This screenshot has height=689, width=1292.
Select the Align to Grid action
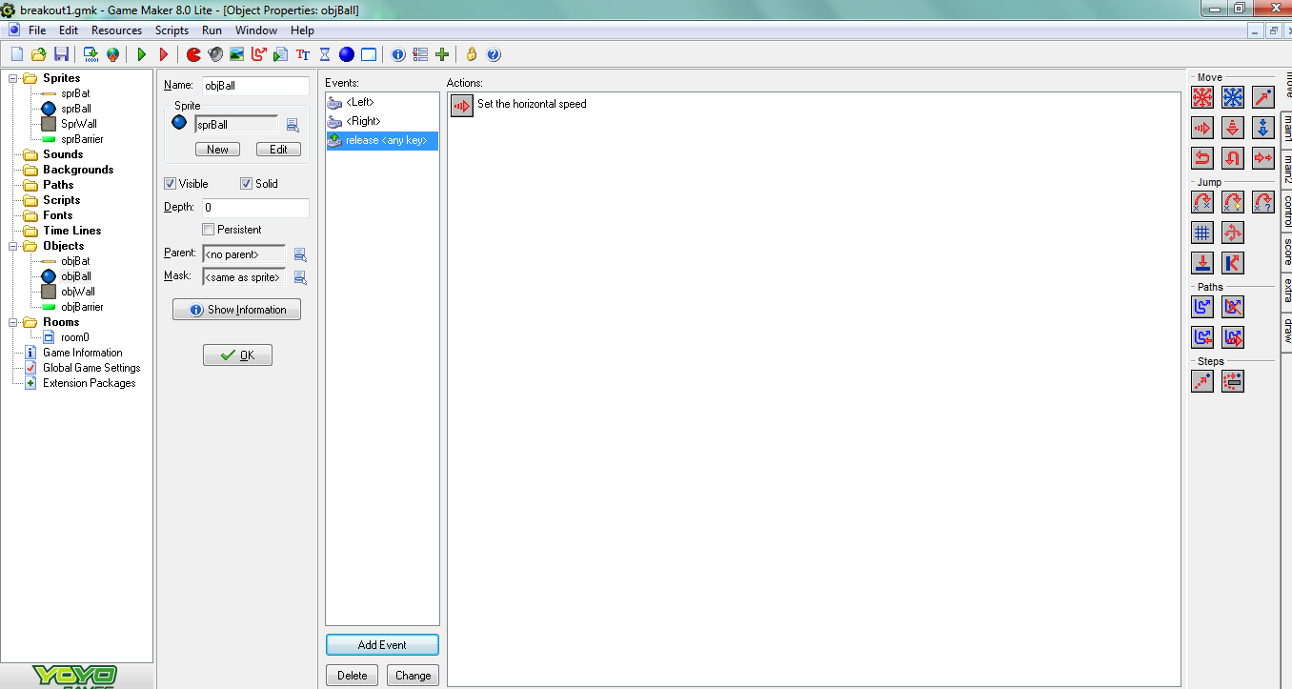1203,233
